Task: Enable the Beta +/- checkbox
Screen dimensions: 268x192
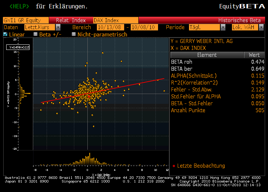Action: coord(36,34)
